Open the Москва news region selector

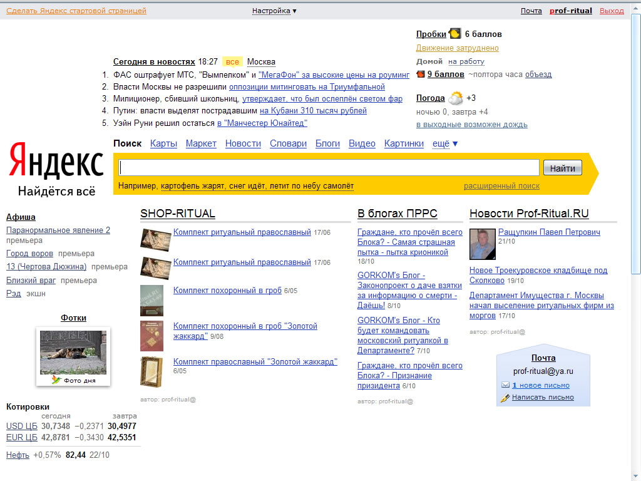[x=261, y=61]
